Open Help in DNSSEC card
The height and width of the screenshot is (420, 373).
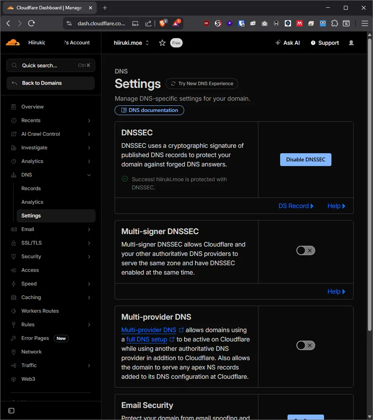336,206
